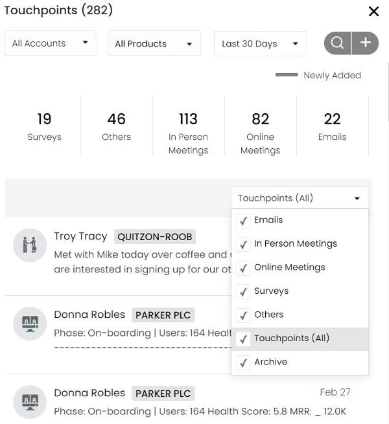Open the All Products dropdown
Image resolution: width=389 pixels, height=424 pixels.
[x=154, y=43]
